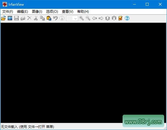Click the Zoom Out magnifier icon
Image resolution: width=167 pixels, height=130 pixels.
pos(88,18)
